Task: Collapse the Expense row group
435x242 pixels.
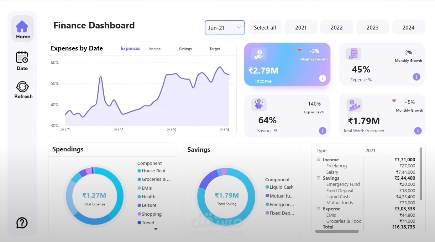Action: (318, 209)
